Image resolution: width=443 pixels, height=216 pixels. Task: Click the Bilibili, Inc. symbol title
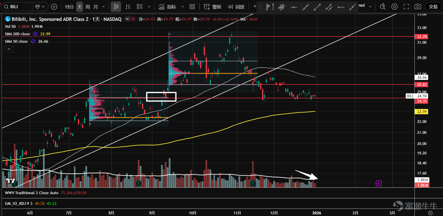pyautogui.click(x=66, y=19)
